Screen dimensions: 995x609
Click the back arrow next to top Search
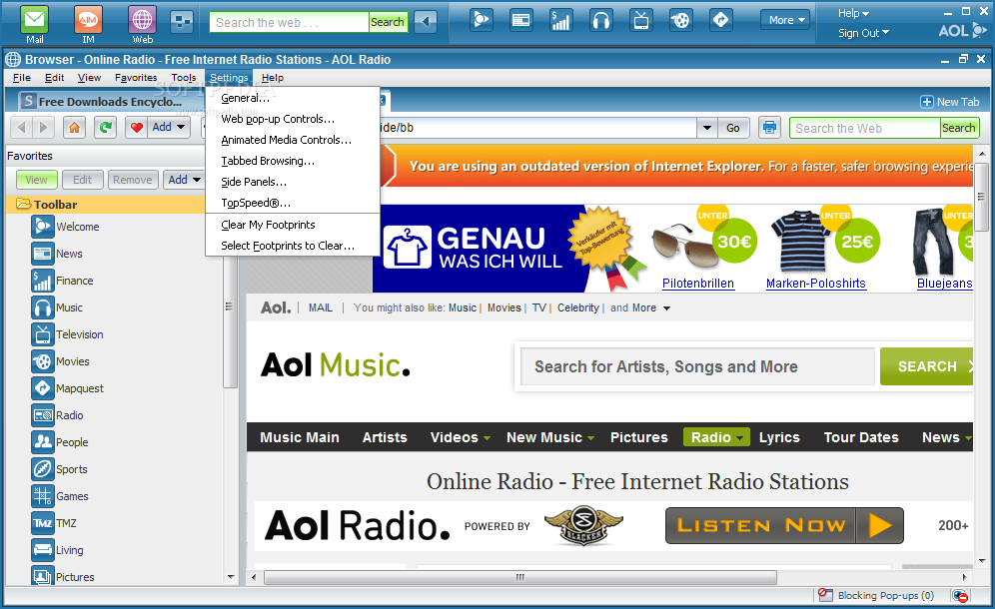pyautogui.click(x=426, y=22)
